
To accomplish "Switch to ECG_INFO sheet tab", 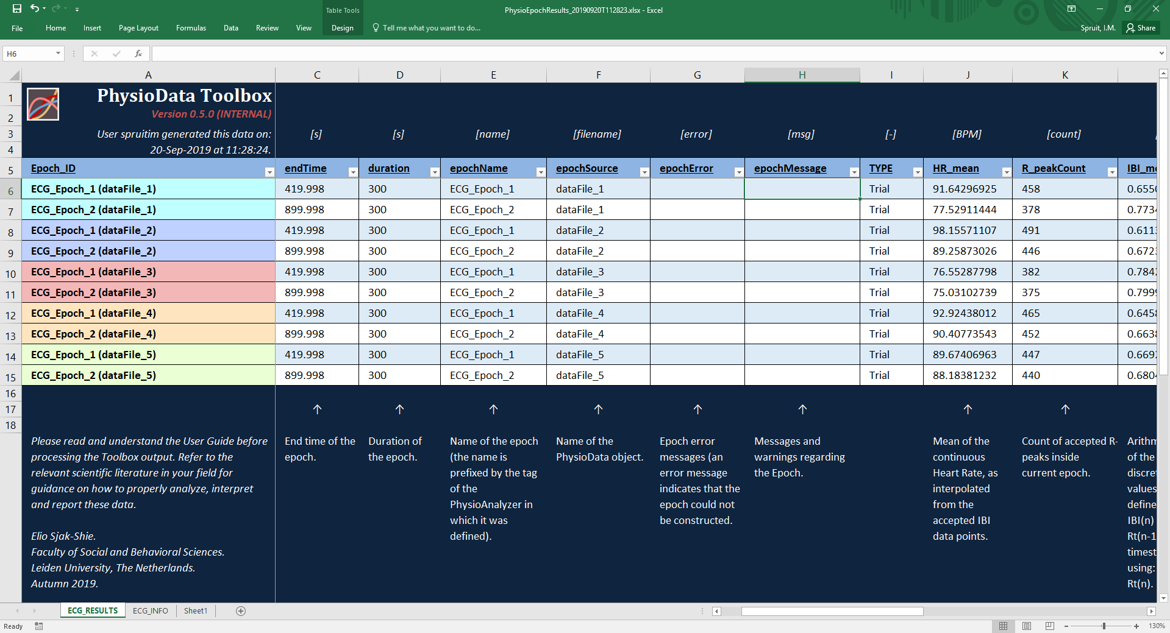I will (151, 610).
